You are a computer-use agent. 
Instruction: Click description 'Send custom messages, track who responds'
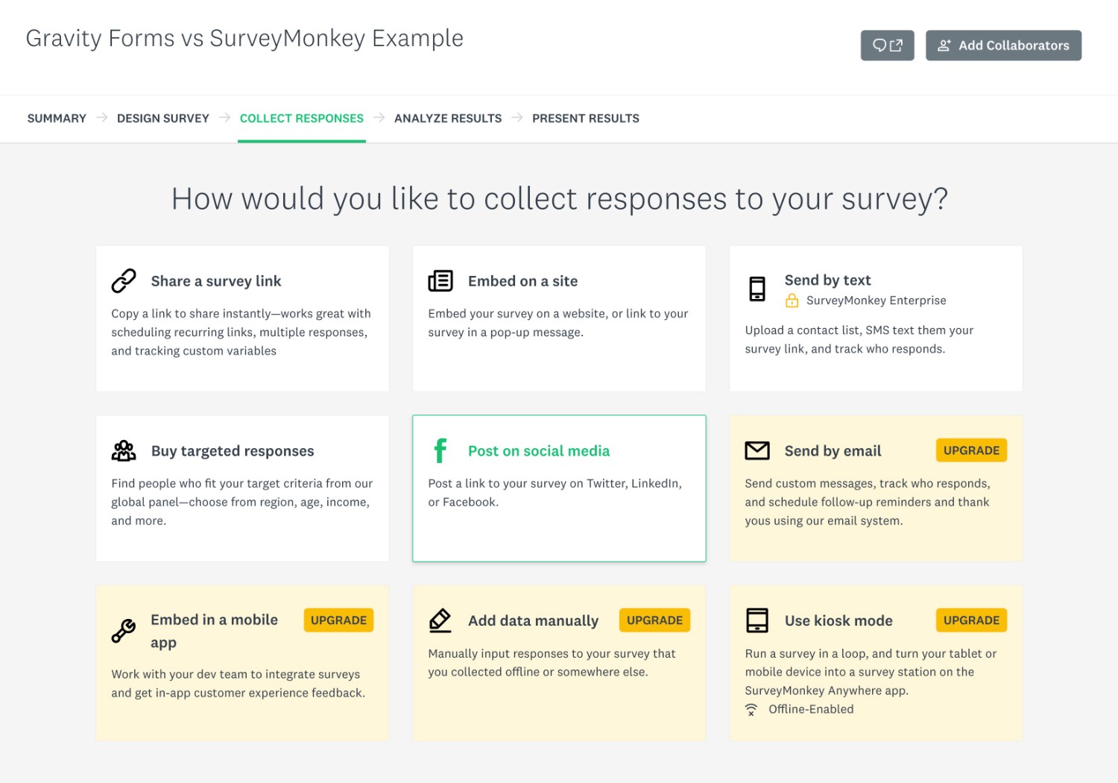coord(867,502)
